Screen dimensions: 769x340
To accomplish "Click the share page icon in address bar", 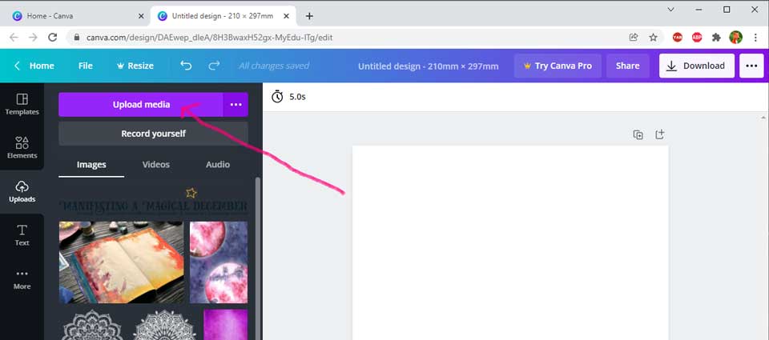I will [634, 38].
